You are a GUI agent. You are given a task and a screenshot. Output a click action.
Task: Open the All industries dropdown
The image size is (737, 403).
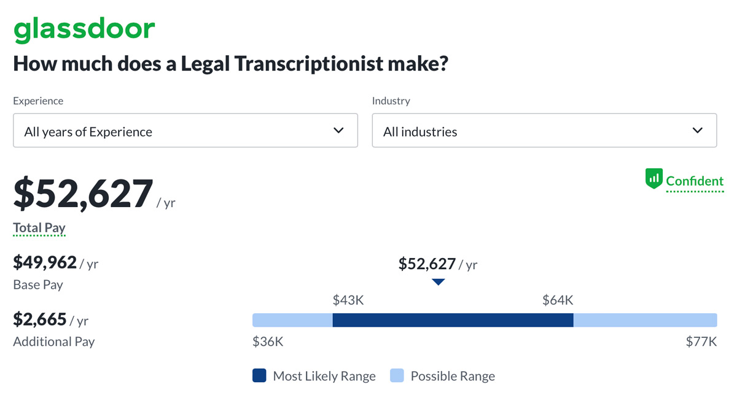click(x=544, y=130)
